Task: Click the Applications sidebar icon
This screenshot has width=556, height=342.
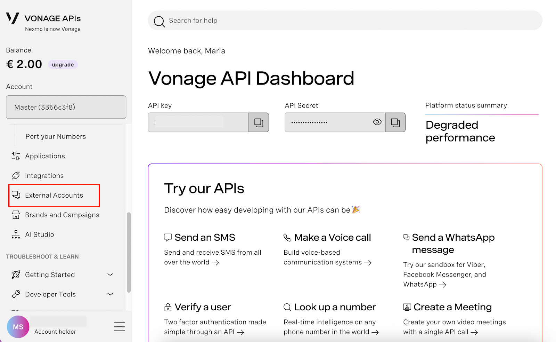Action: [x=16, y=156]
